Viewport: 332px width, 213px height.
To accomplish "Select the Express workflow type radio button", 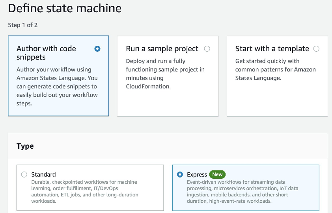I will coord(180,174).
